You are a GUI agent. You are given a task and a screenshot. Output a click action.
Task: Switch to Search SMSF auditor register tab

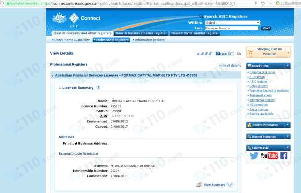pos(195,33)
